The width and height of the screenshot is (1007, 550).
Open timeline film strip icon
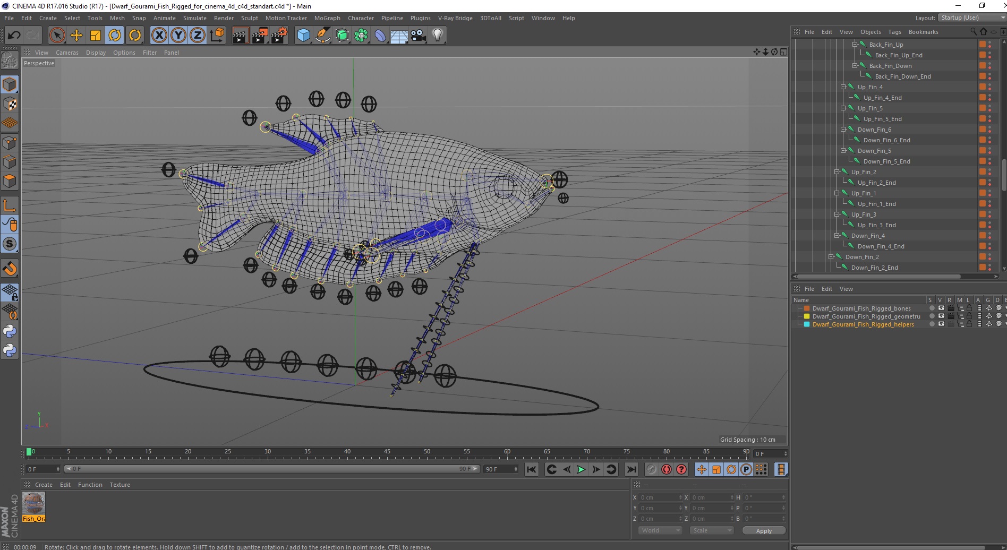point(781,469)
